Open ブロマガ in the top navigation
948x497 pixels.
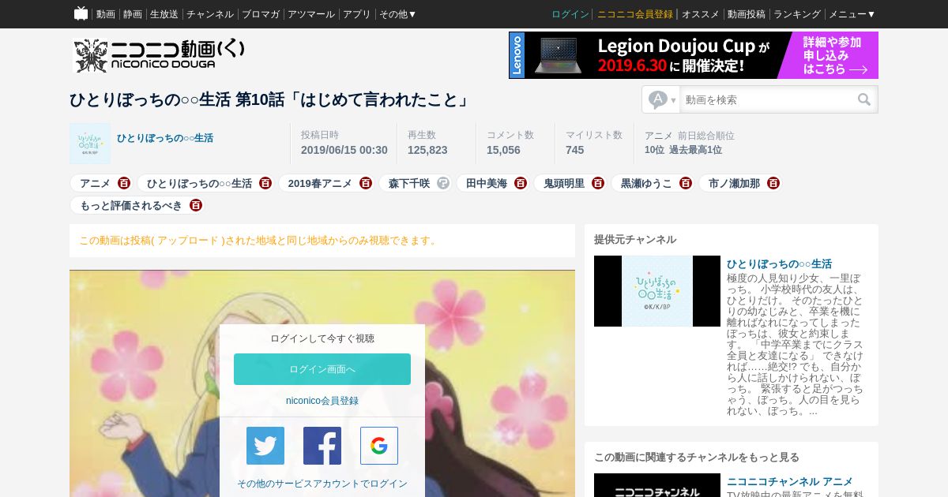261,14
